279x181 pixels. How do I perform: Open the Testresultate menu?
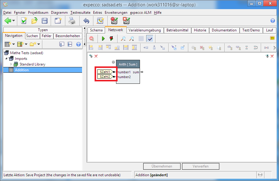click(80, 13)
